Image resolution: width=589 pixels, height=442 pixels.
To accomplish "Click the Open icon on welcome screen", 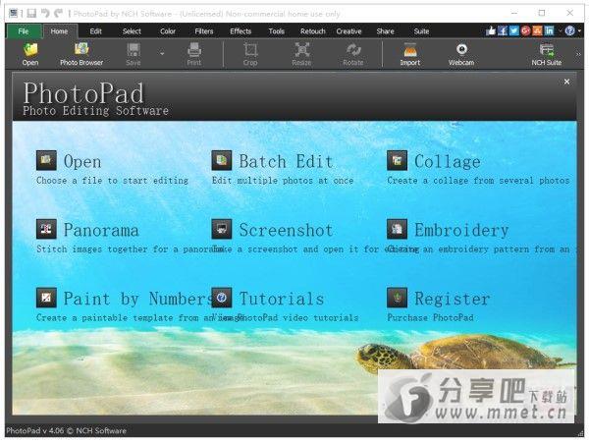I will 46,160.
